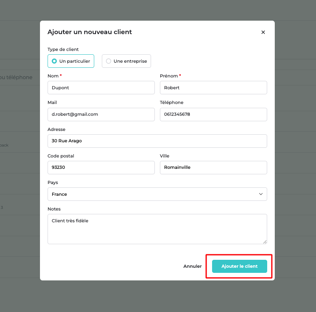Click the Adresse field 30 Rue Arago
The width and height of the screenshot is (316, 312).
pyautogui.click(x=157, y=141)
